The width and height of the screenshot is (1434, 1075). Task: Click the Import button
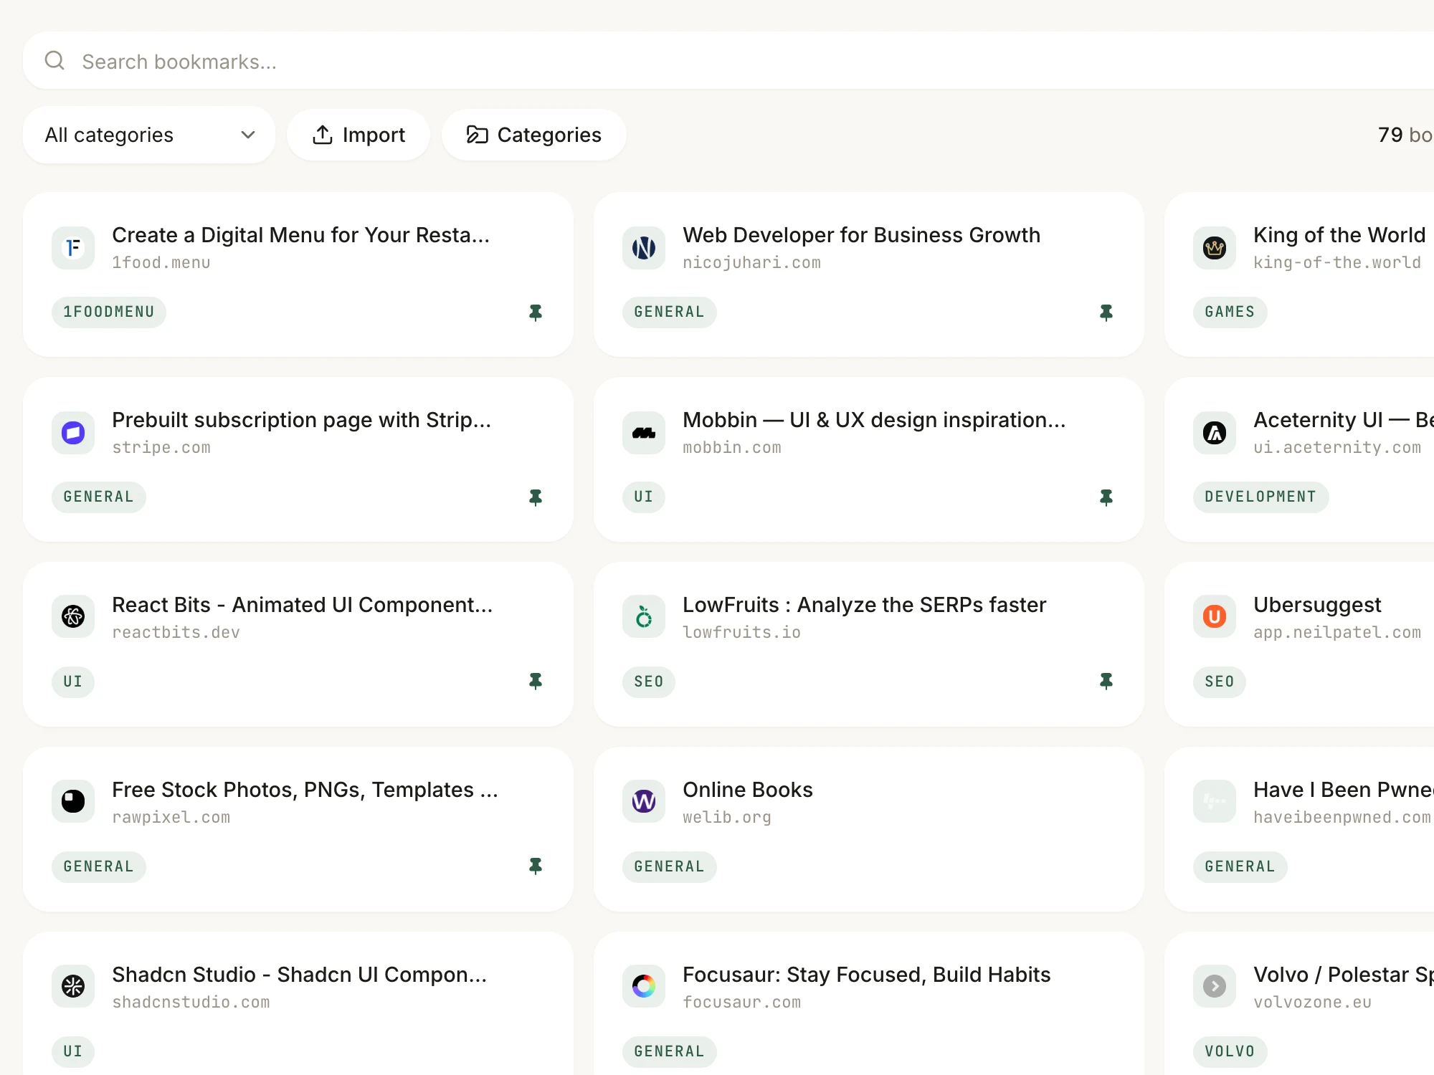(358, 135)
